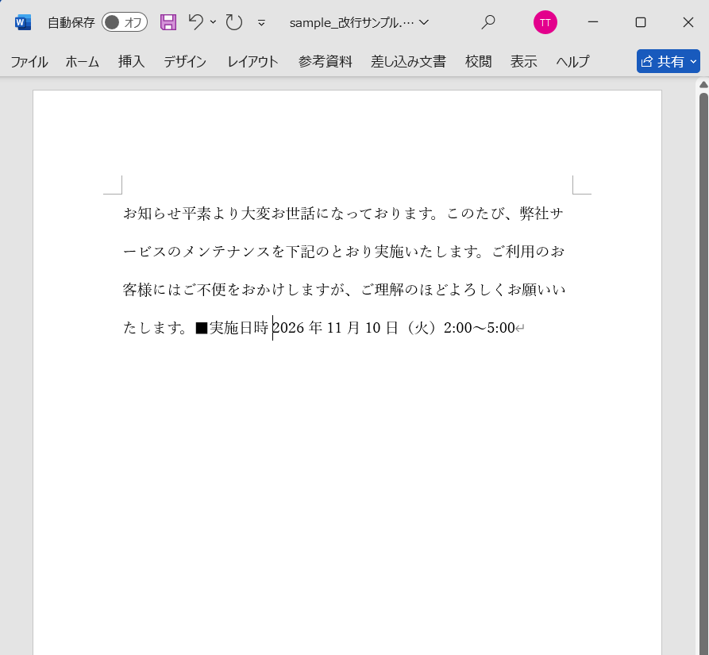The width and height of the screenshot is (709, 655).
Task: Open the レイアウト tab
Action: pos(252,61)
